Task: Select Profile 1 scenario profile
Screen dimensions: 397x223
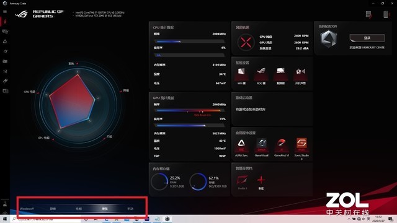Action: (x=243, y=182)
